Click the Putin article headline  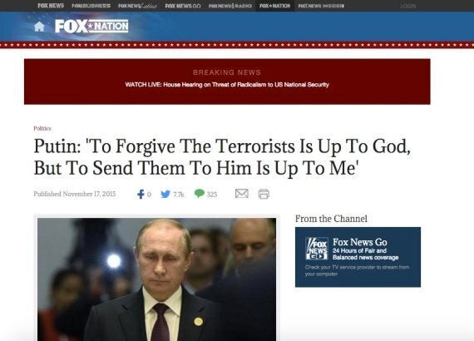coord(222,157)
